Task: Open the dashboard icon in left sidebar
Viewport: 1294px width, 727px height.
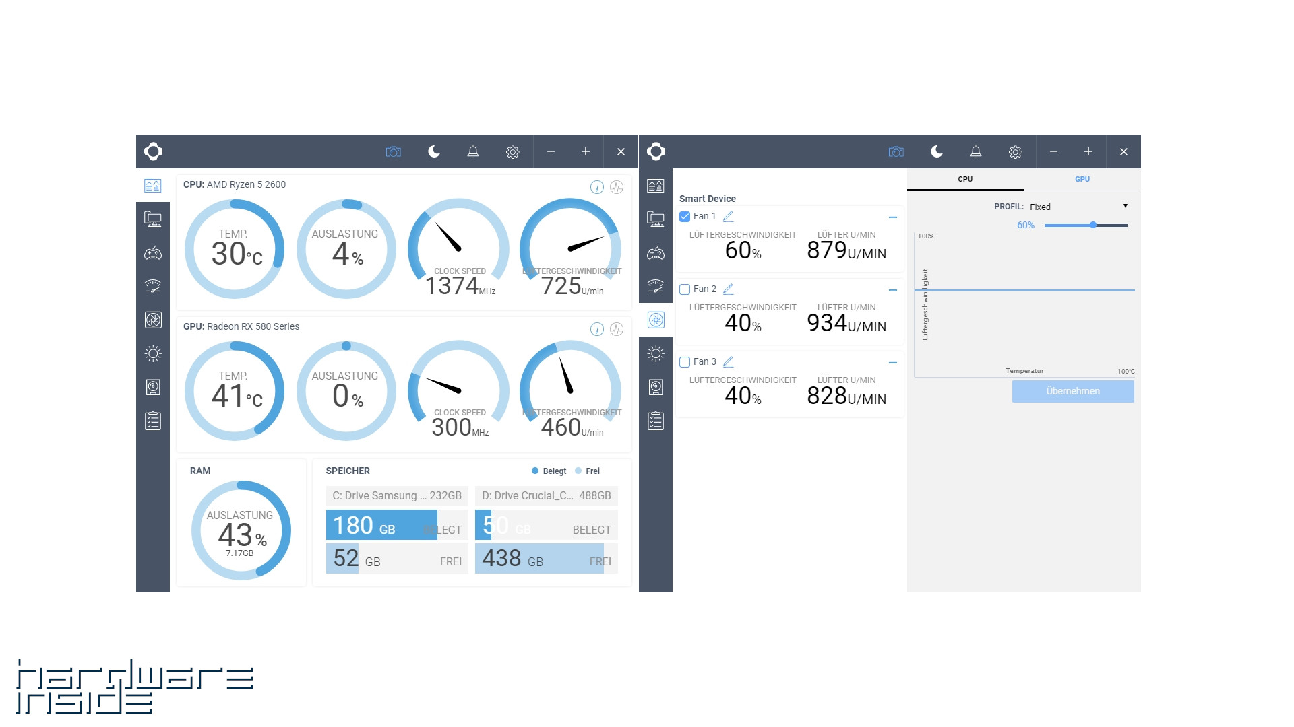Action: point(153,185)
